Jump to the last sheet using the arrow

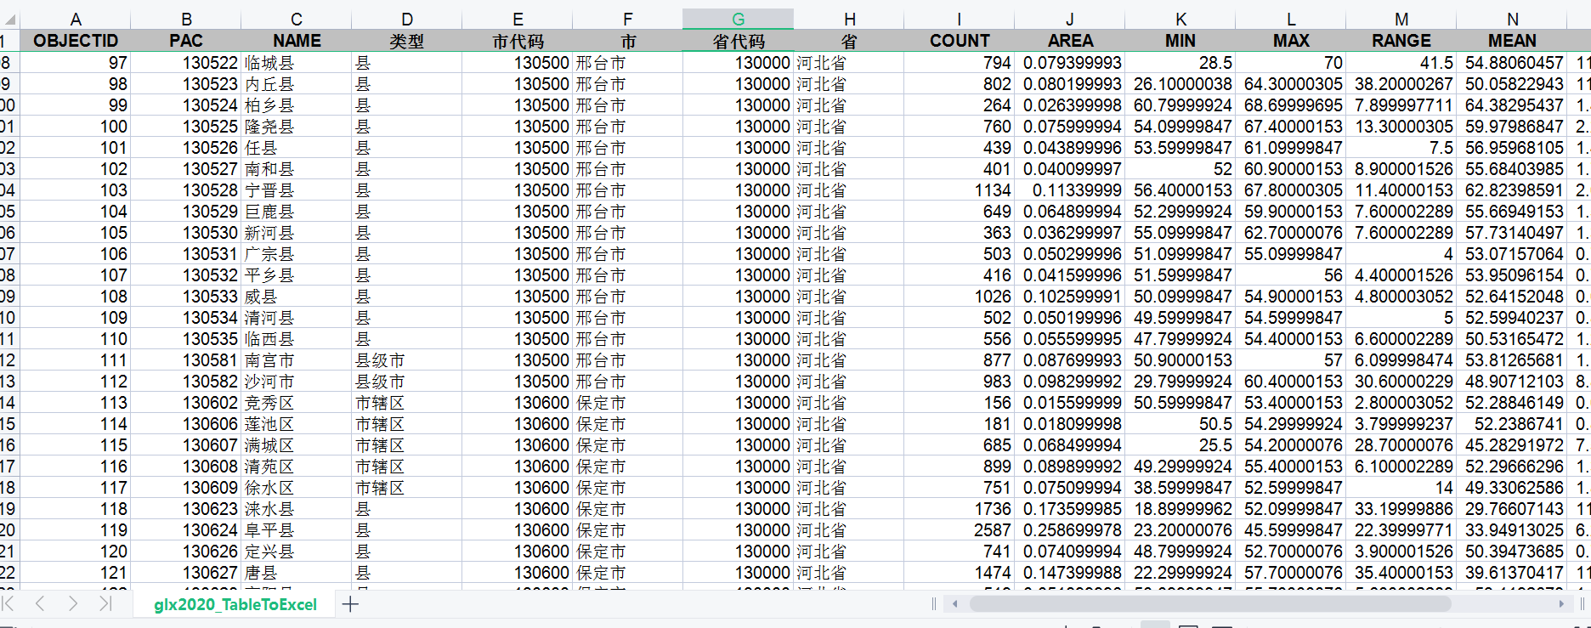click(x=105, y=603)
